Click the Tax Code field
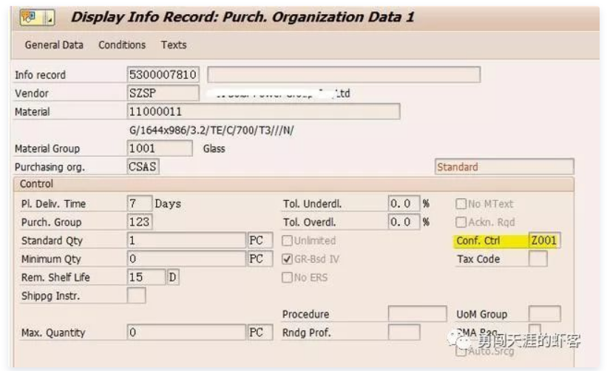Screen dimensions: 607x371 click(538, 259)
